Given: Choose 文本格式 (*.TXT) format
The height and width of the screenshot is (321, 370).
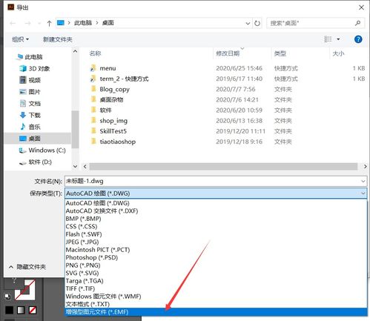Looking at the screenshot, I should (x=216, y=304).
